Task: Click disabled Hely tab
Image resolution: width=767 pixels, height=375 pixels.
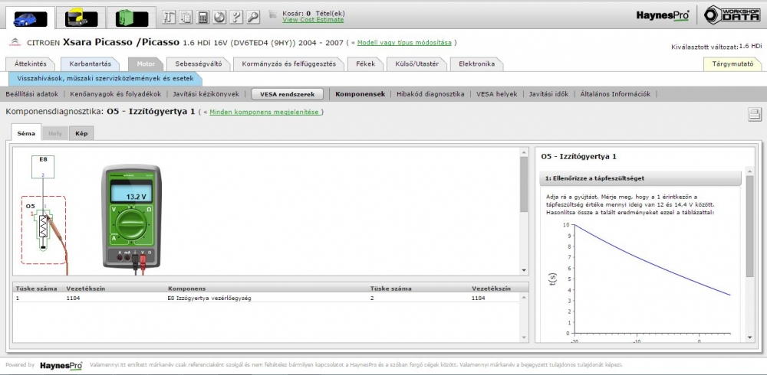Action: pos(54,133)
